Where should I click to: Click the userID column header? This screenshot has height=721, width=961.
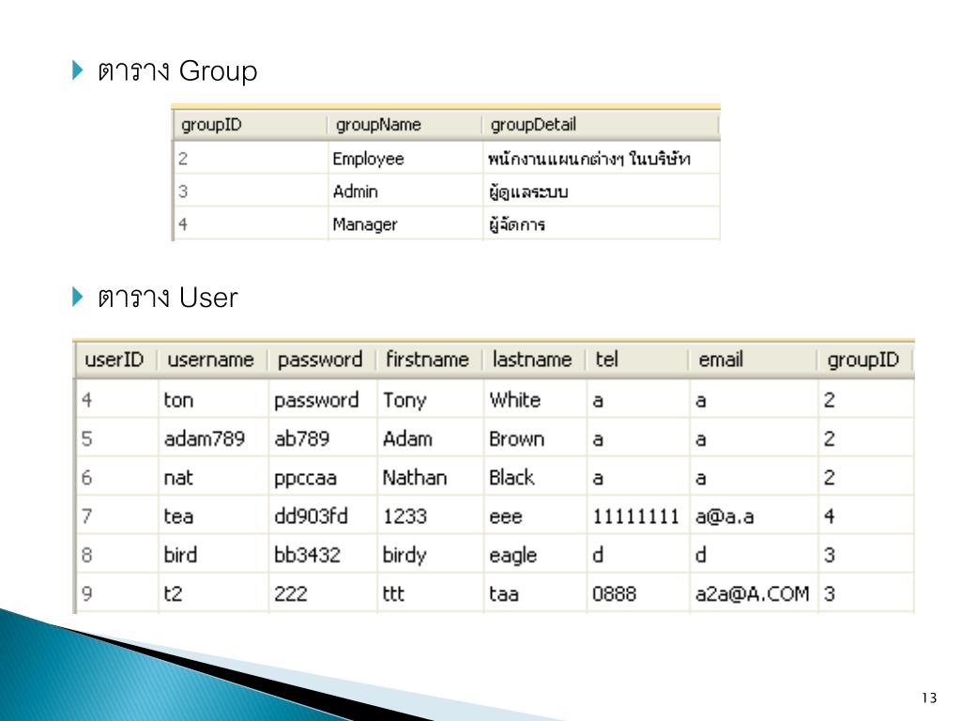pyautogui.click(x=116, y=360)
